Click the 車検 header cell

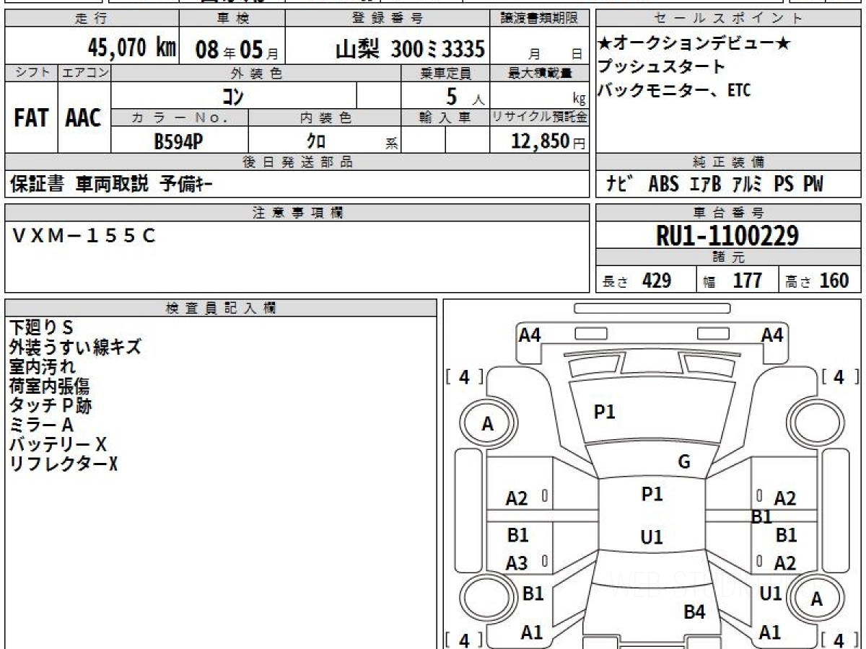pos(232,19)
